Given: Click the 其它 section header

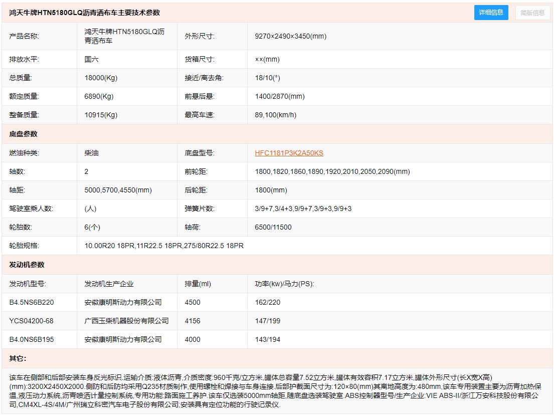Looking at the screenshot, I should coord(18,358).
